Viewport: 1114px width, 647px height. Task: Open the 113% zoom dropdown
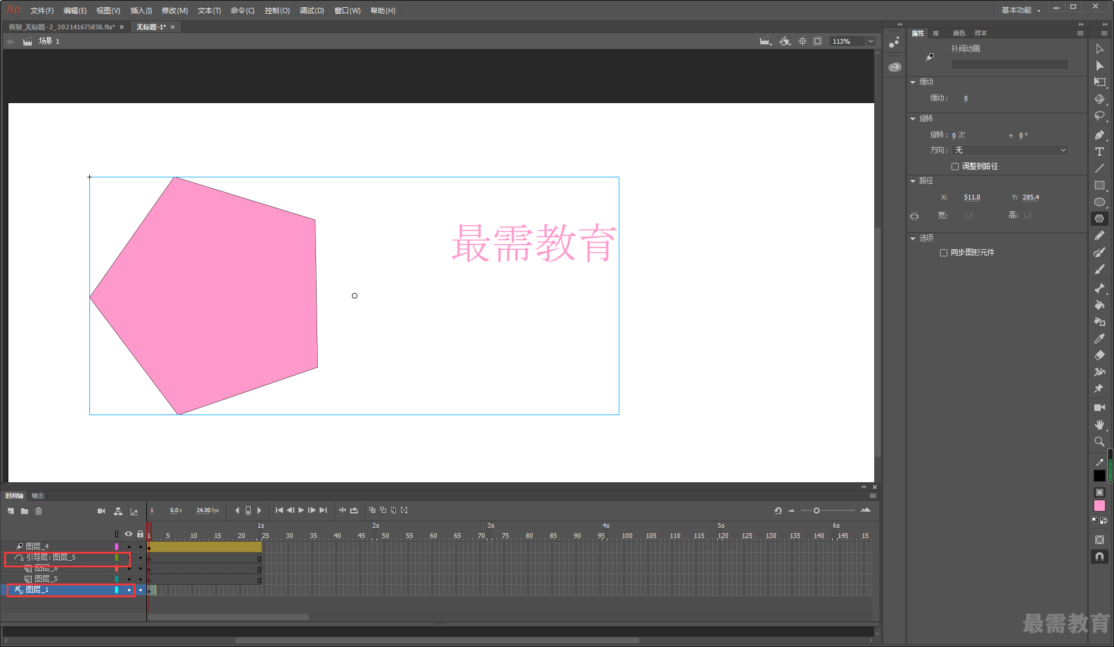871,41
